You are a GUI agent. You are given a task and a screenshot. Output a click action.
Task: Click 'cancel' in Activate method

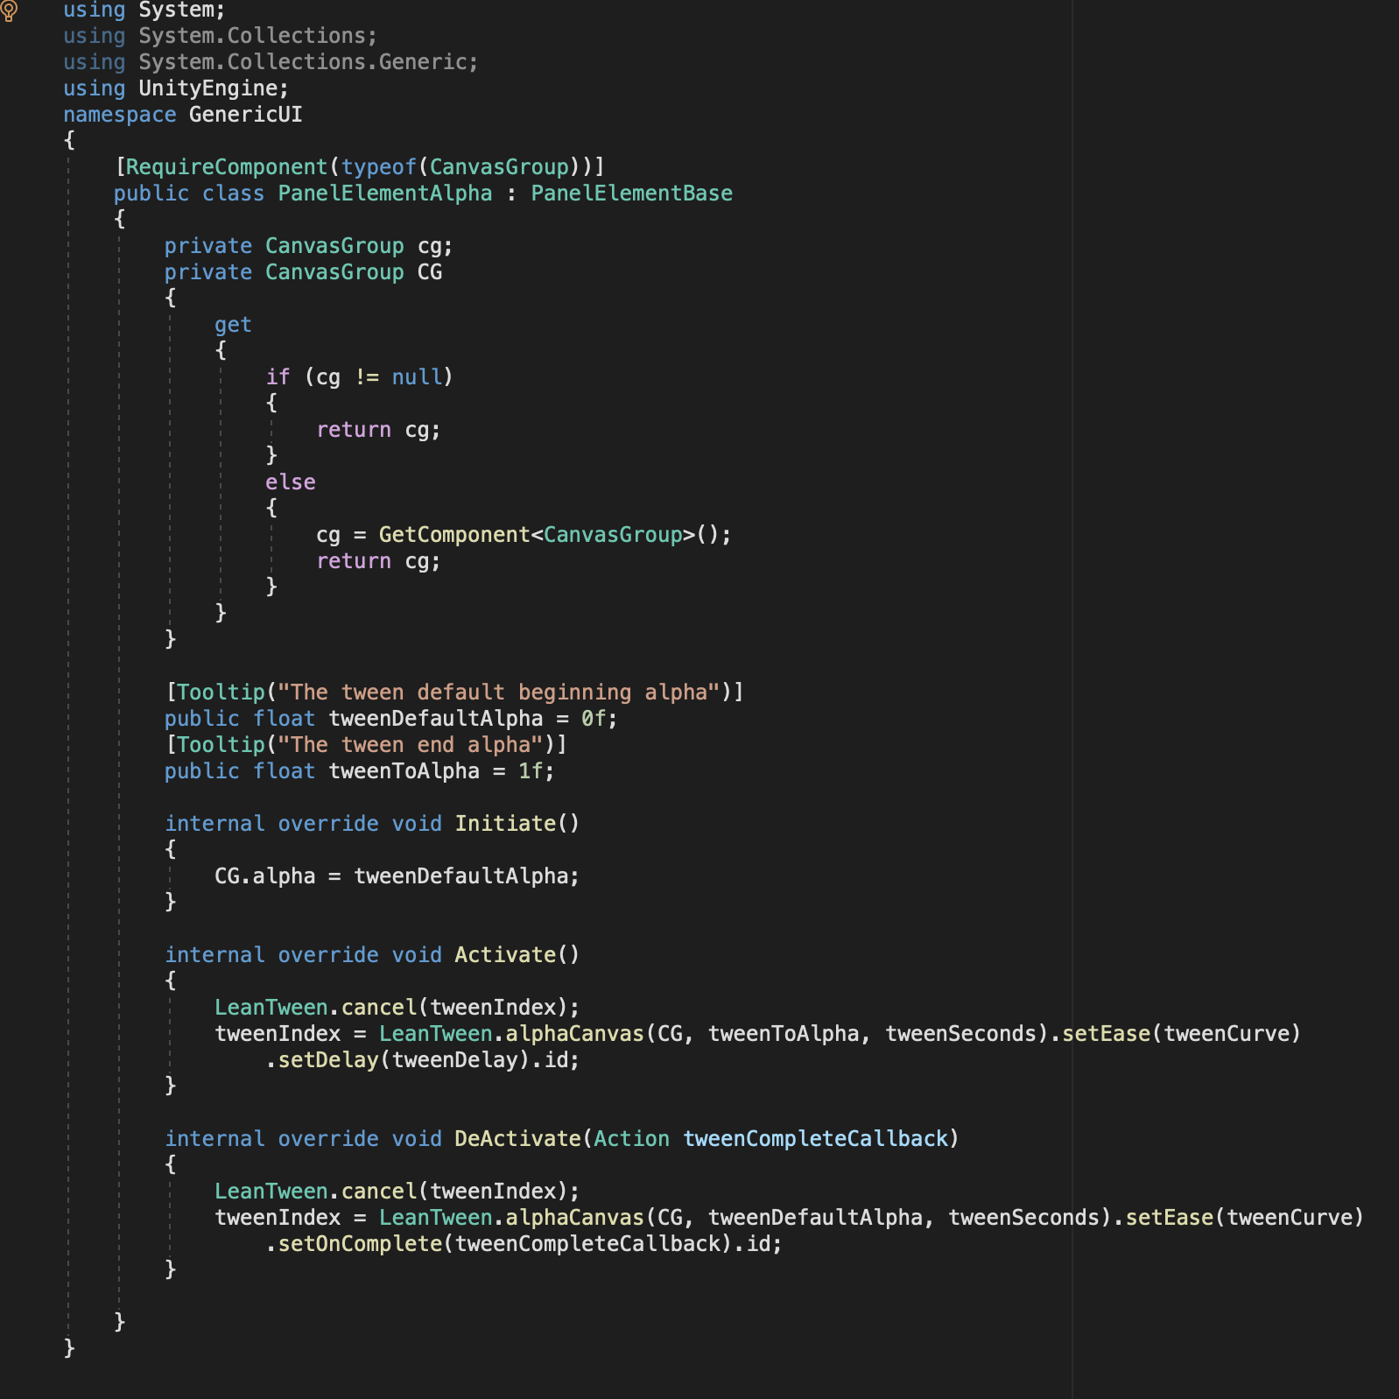click(379, 1008)
